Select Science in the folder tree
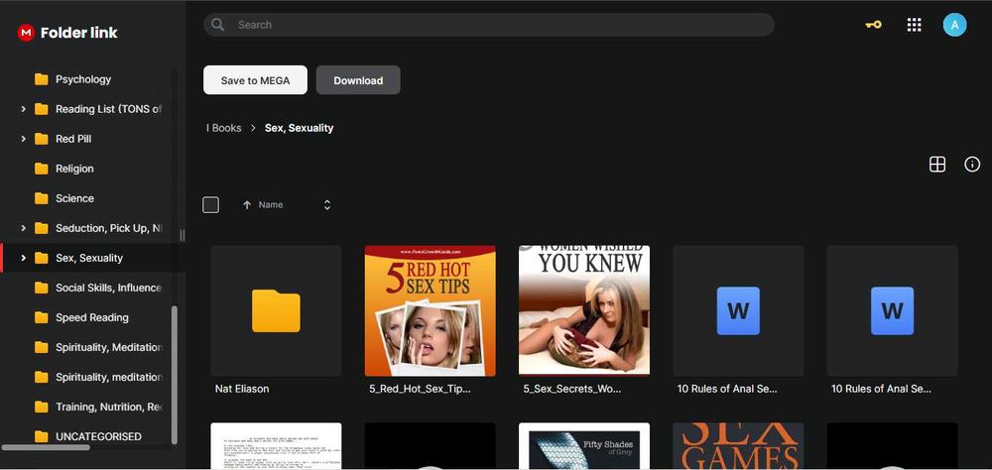 [74, 198]
